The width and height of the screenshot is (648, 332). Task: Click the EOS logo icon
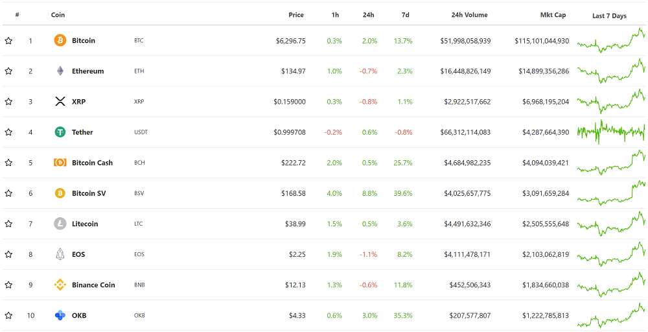coord(60,254)
